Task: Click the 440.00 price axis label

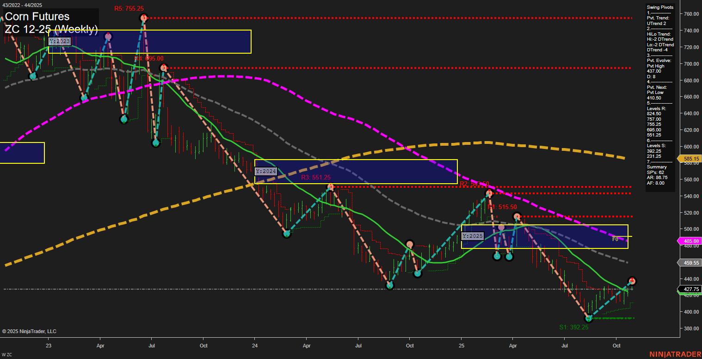Action: [x=691, y=279]
